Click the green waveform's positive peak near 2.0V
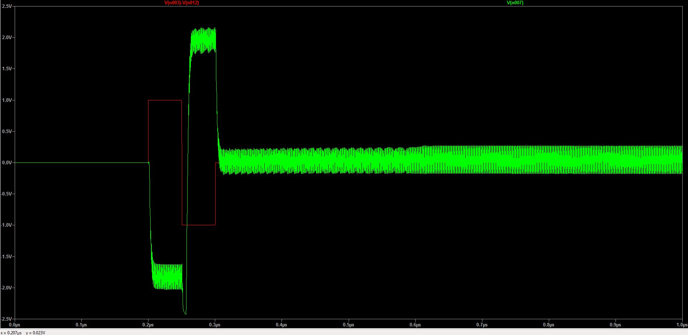688x335 pixels. 203,41
